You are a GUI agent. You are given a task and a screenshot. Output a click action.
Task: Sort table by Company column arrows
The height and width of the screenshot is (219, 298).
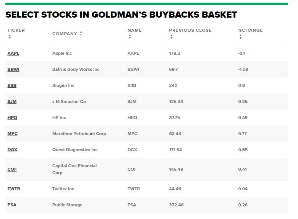click(81, 34)
